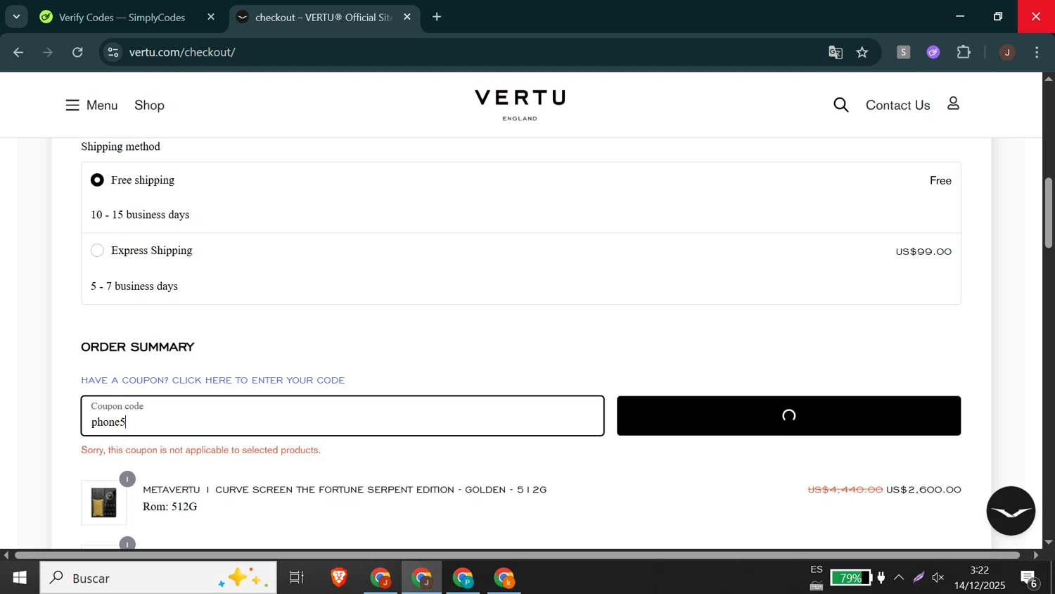Click the browser forward arrow
The width and height of the screenshot is (1055, 594).
pos(48,52)
